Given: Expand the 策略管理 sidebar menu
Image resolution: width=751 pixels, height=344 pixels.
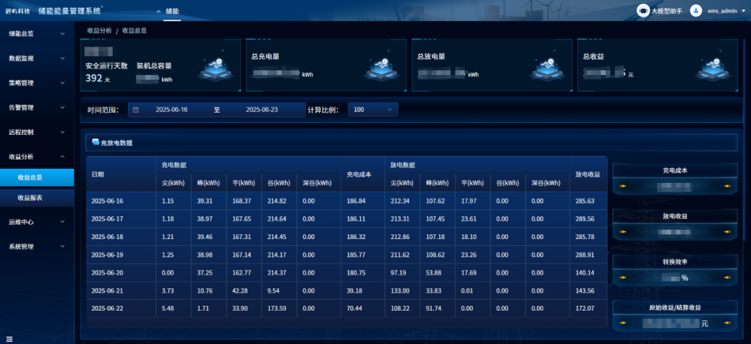Looking at the screenshot, I should [37, 83].
